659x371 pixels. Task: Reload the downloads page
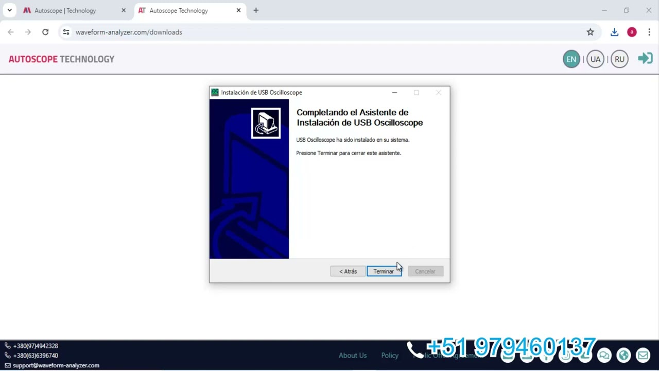(x=45, y=32)
